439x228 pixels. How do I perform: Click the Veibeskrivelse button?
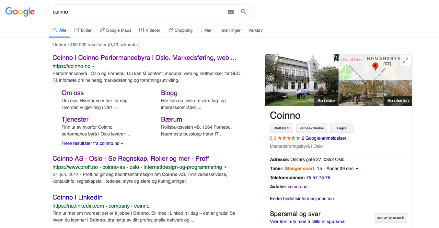coord(311,128)
